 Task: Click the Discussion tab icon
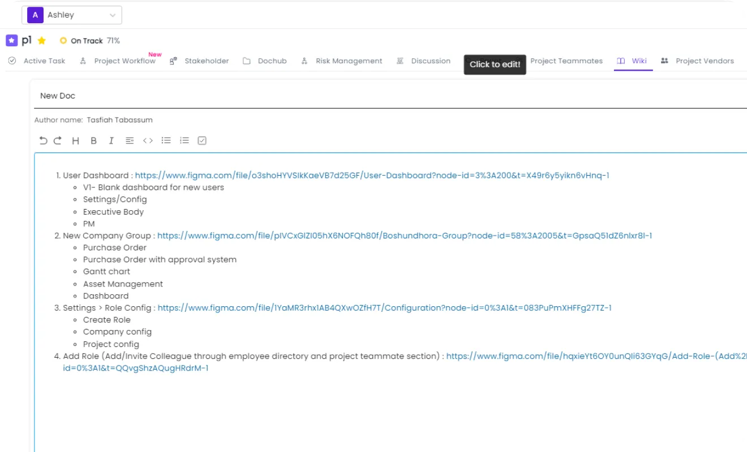pos(400,61)
